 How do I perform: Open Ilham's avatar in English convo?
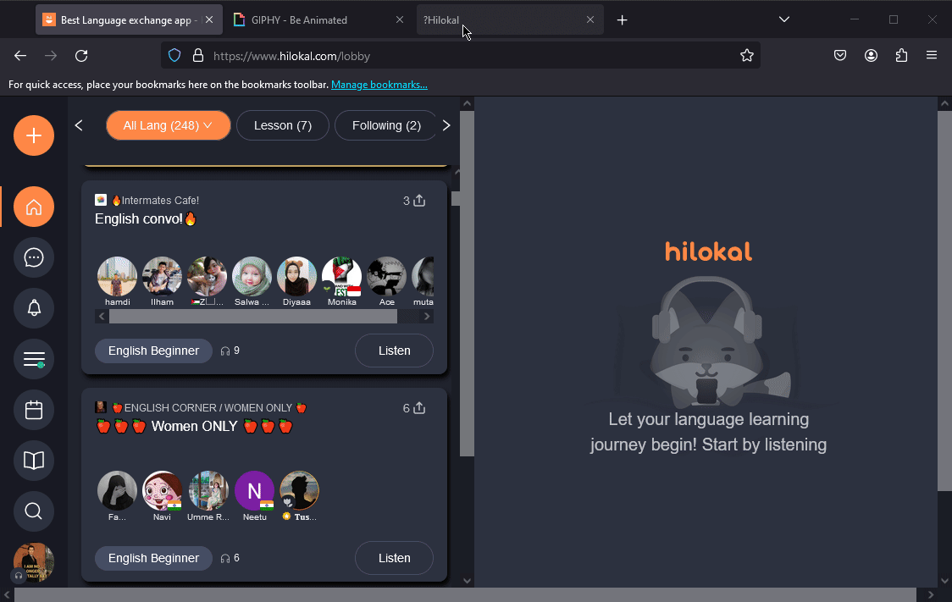[162, 276]
